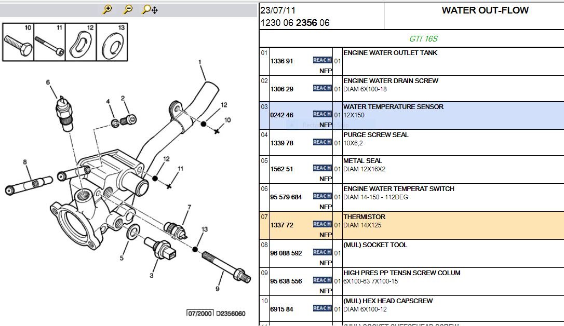Viewport: 564px width, 326px height.
Task: Click diagram callout number 3 on the sensor
Action: [152, 275]
